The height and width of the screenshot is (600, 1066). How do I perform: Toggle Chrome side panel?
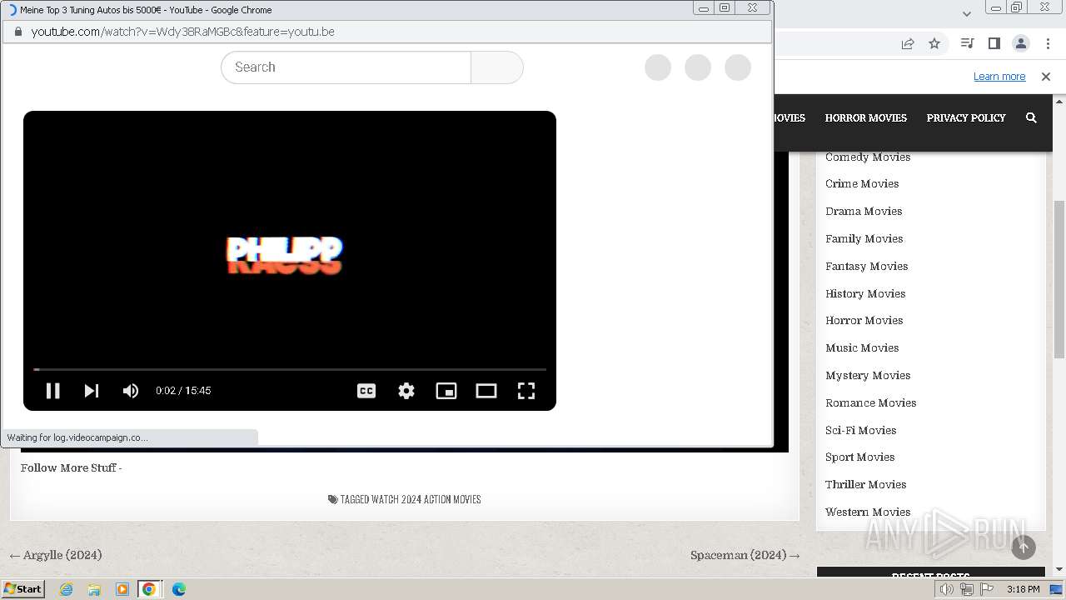coord(994,43)
